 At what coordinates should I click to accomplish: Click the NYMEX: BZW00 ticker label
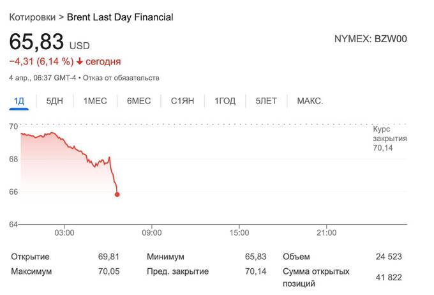[x=370, y=39]
